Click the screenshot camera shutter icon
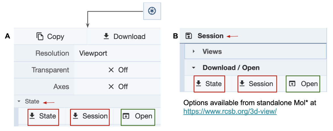This screenshot has height=131, width=333. [152, 11]
